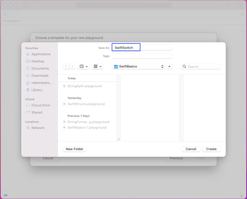Go back with the left chevron
The width and height of the screenshot is (247, 199).
click(x=66, y=67)
